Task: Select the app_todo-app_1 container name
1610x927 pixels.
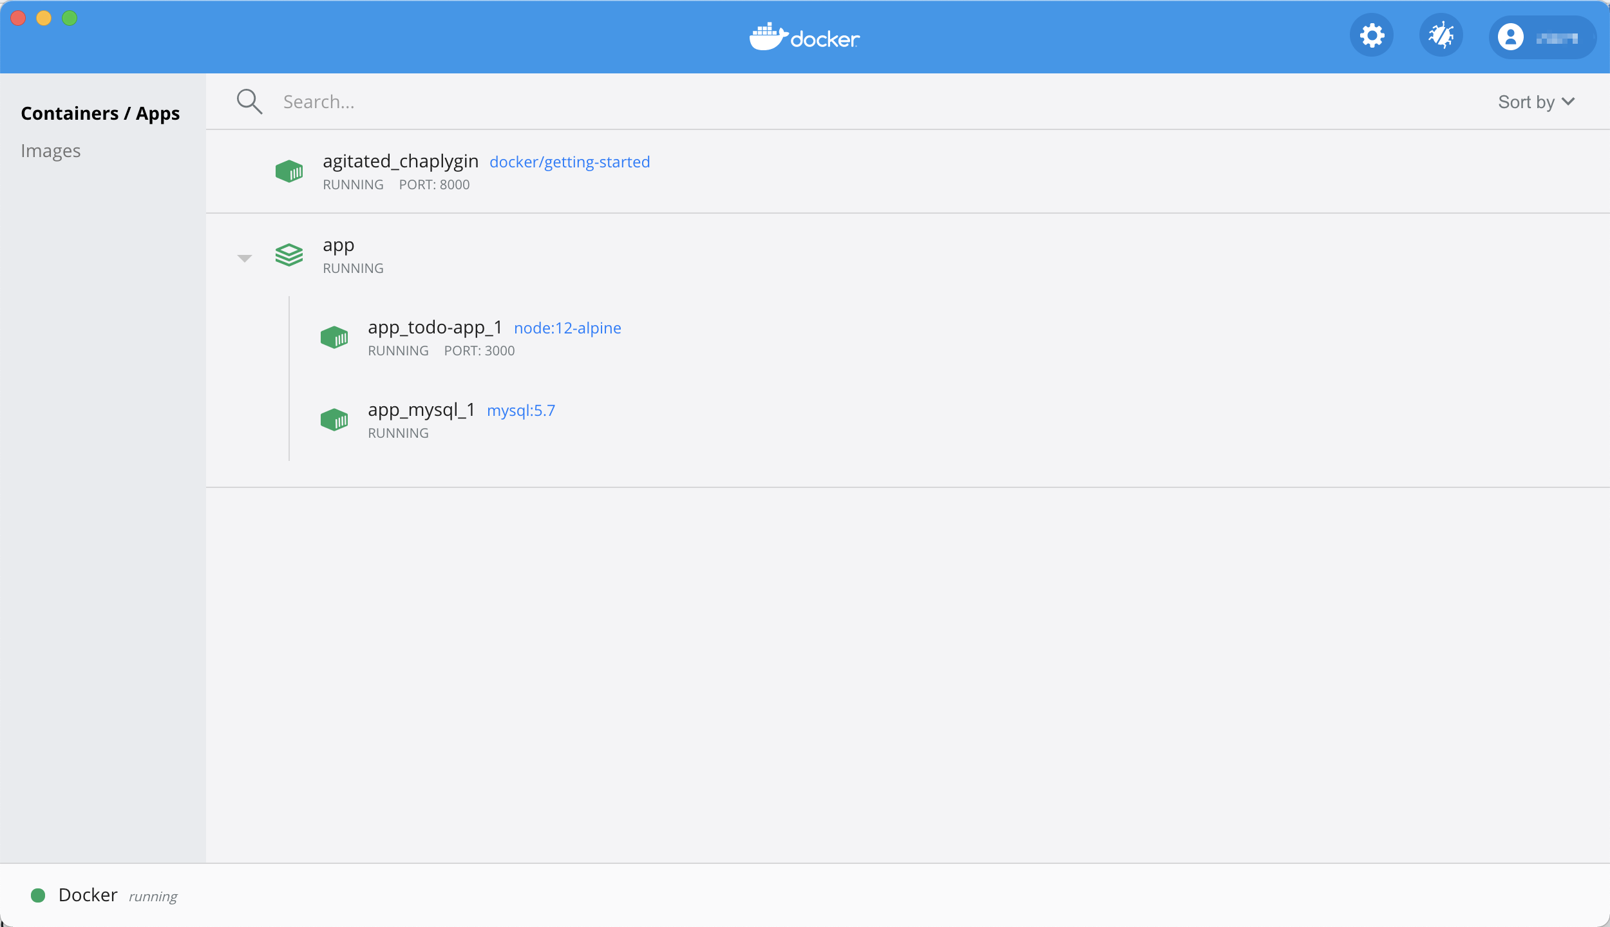Action: 435,327
